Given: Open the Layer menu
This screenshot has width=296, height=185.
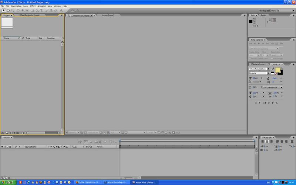Looking at the screenshot, I should pyautogui.click(x=26, y=6).
